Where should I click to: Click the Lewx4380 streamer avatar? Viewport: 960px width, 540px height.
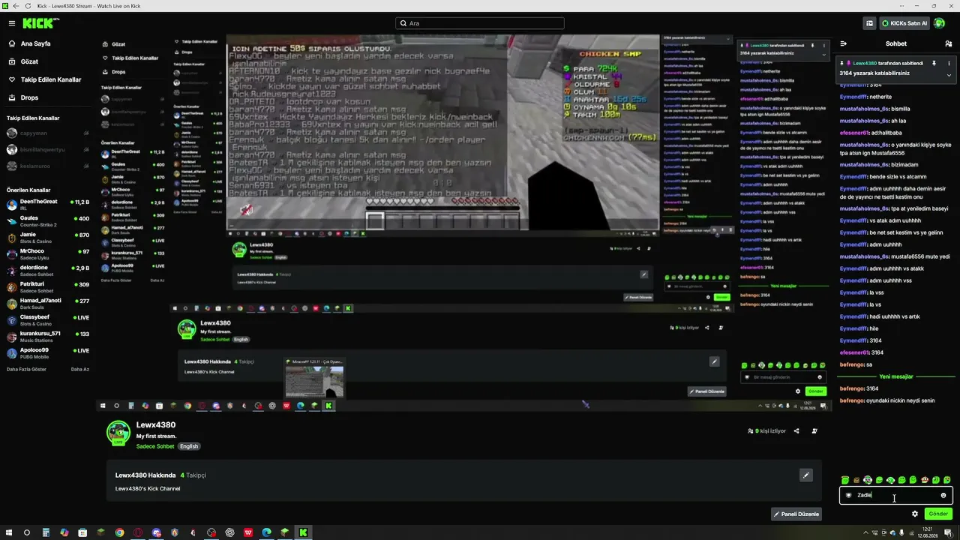click(x=118, y=433)
